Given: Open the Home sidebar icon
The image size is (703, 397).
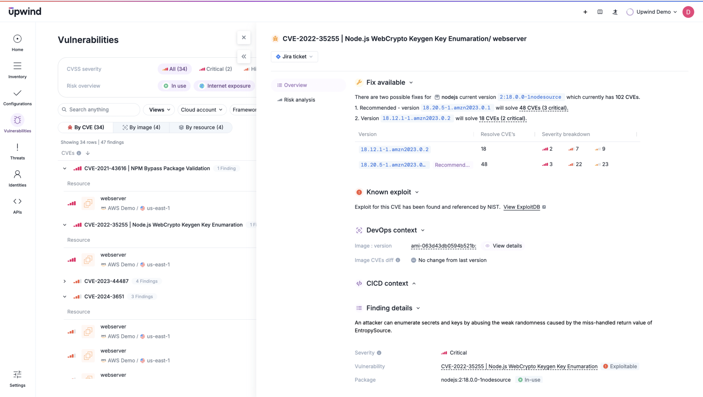Looking at the screenshot, I should [x=17, y=39].
